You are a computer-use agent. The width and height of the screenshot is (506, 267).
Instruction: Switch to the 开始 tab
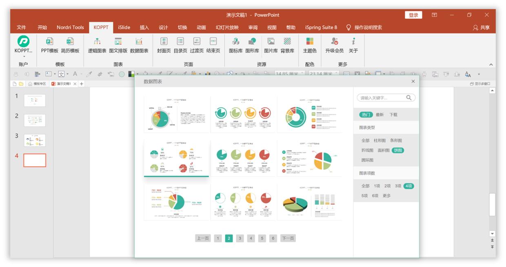coord(42,27)
